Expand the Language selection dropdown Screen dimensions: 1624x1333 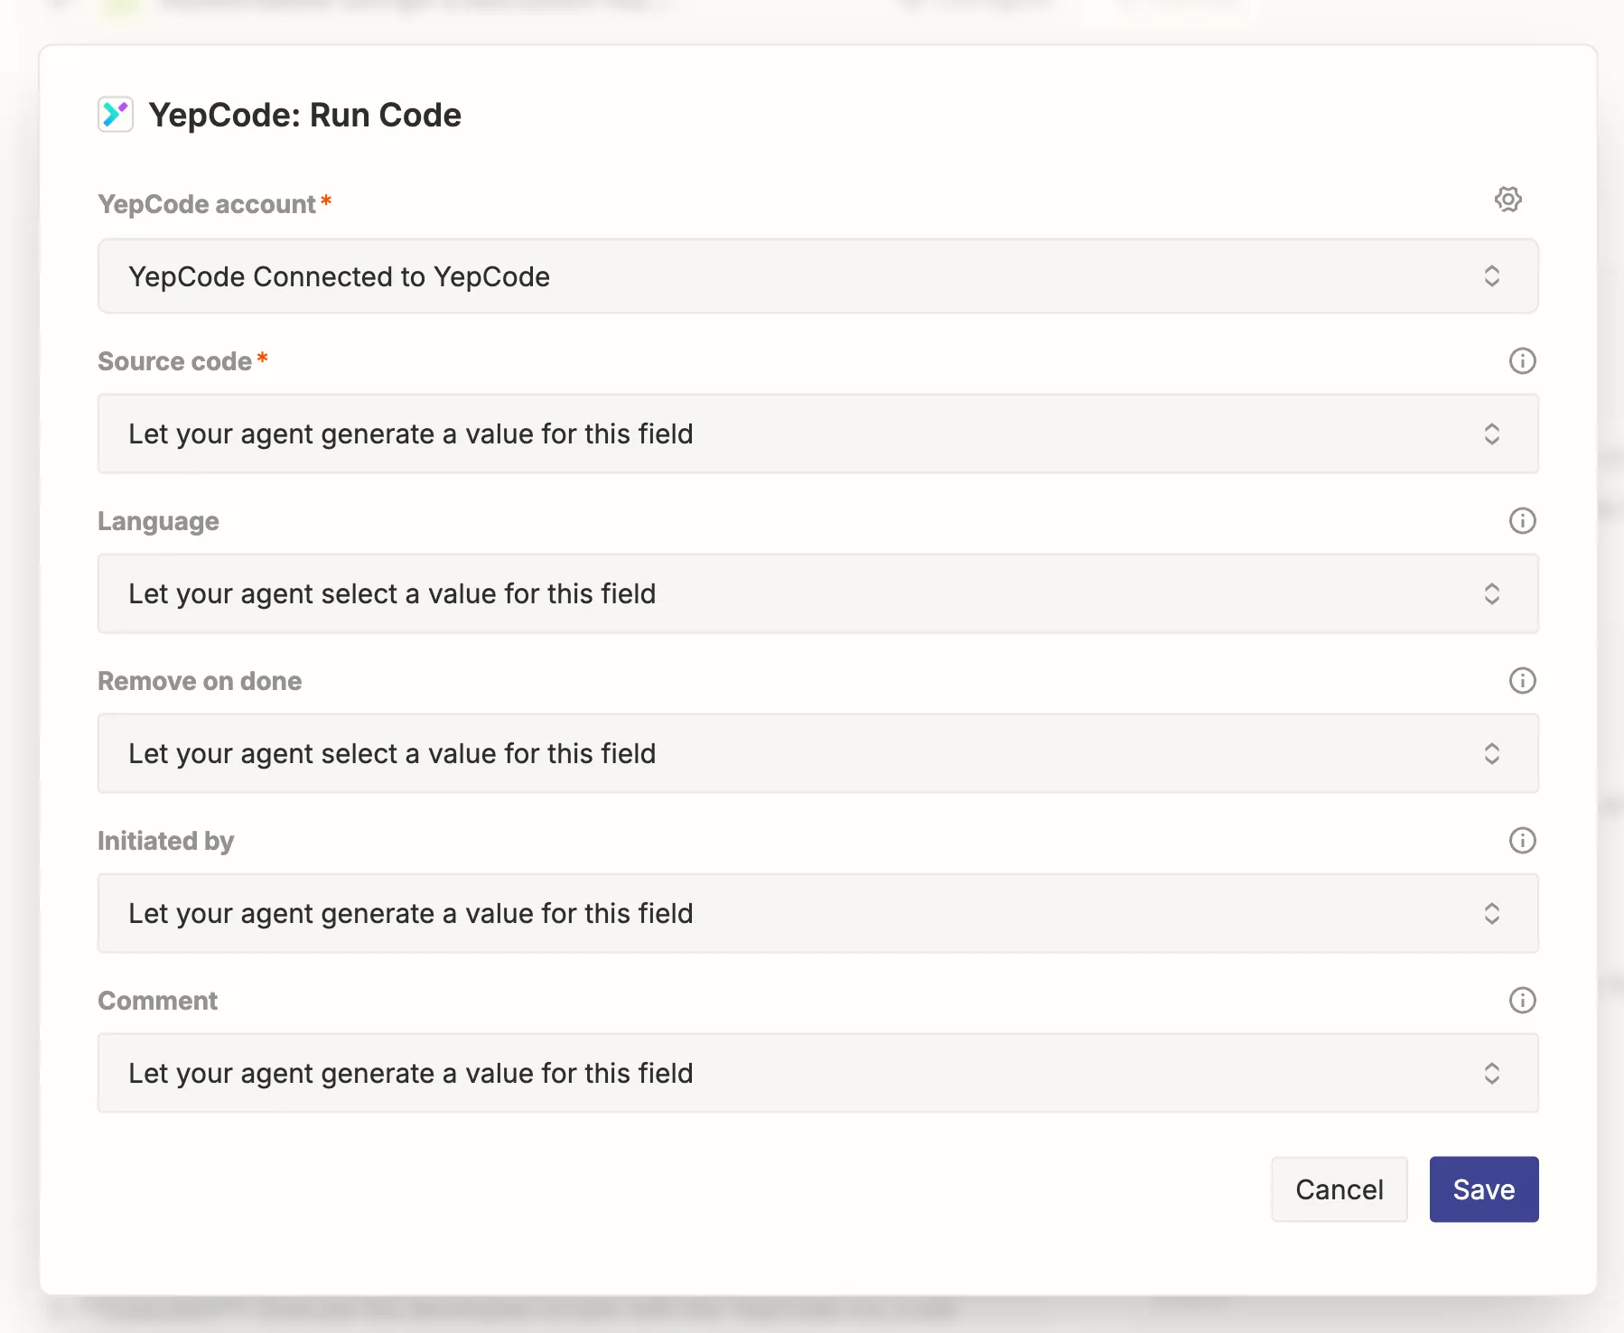click(x=817, y=594)
